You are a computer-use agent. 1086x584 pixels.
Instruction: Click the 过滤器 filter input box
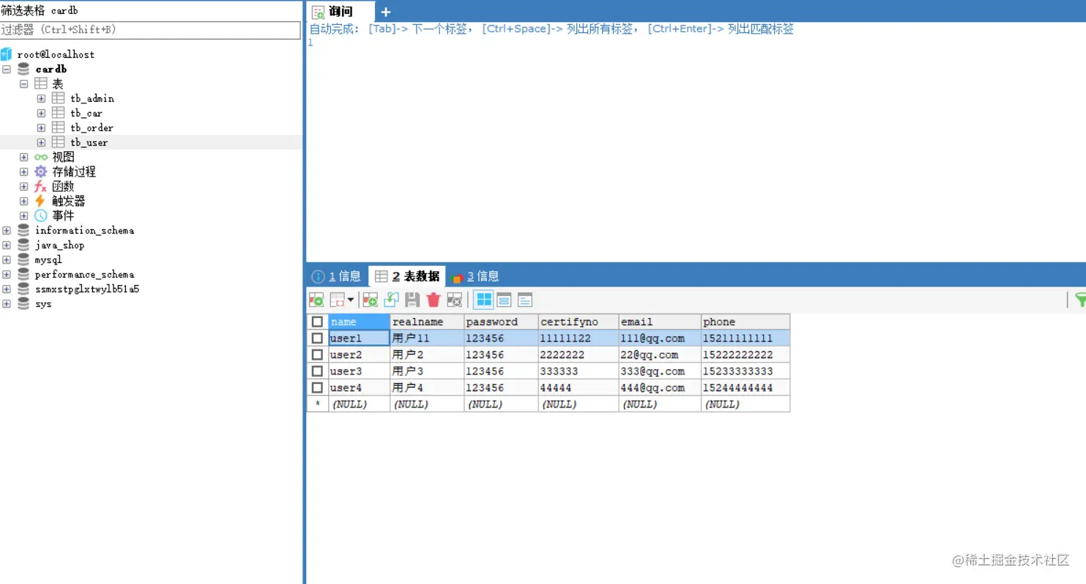pyautogui.click(x=150, y=30)
